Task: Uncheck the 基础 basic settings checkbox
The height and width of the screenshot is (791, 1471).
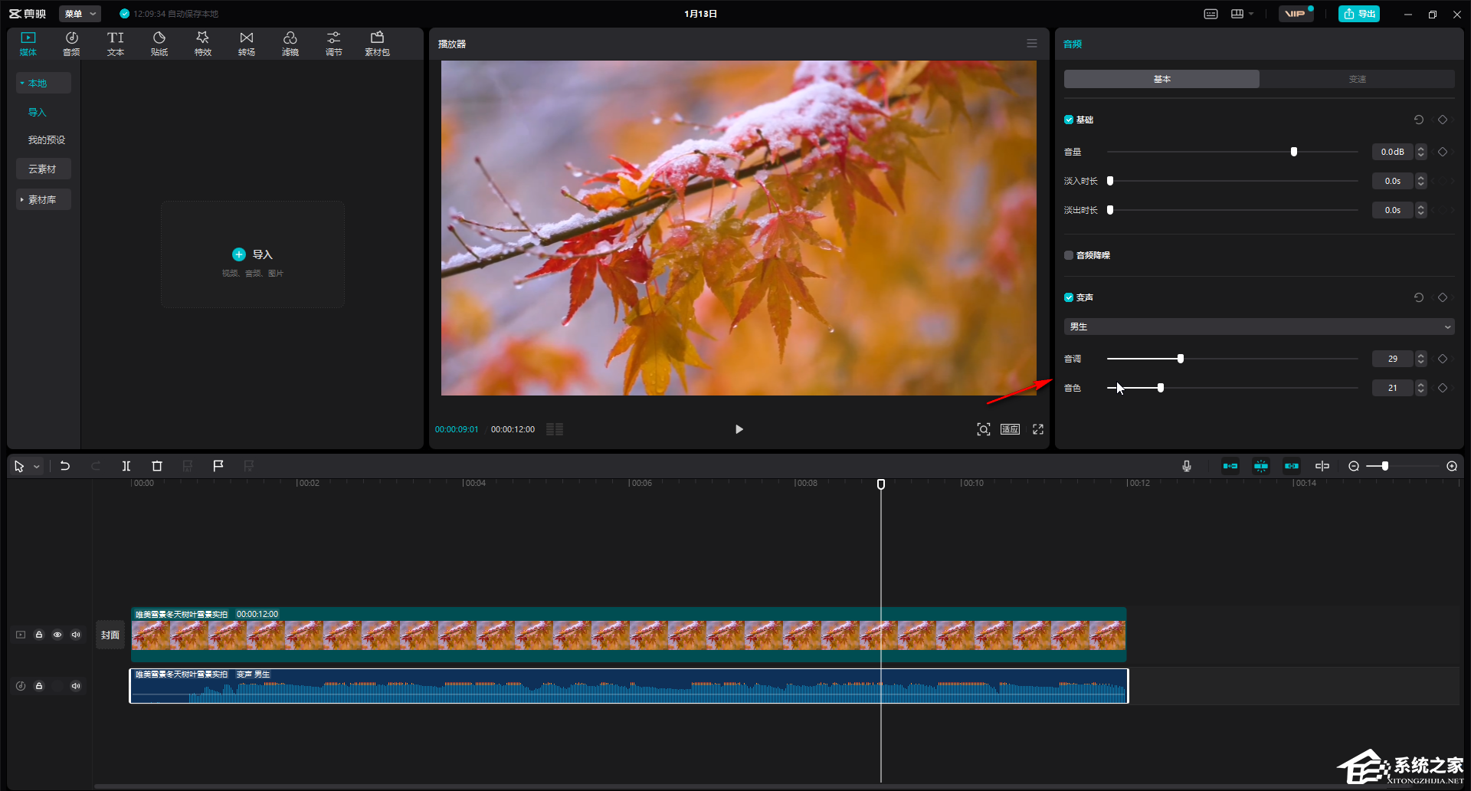Action: click(1069, 120)
